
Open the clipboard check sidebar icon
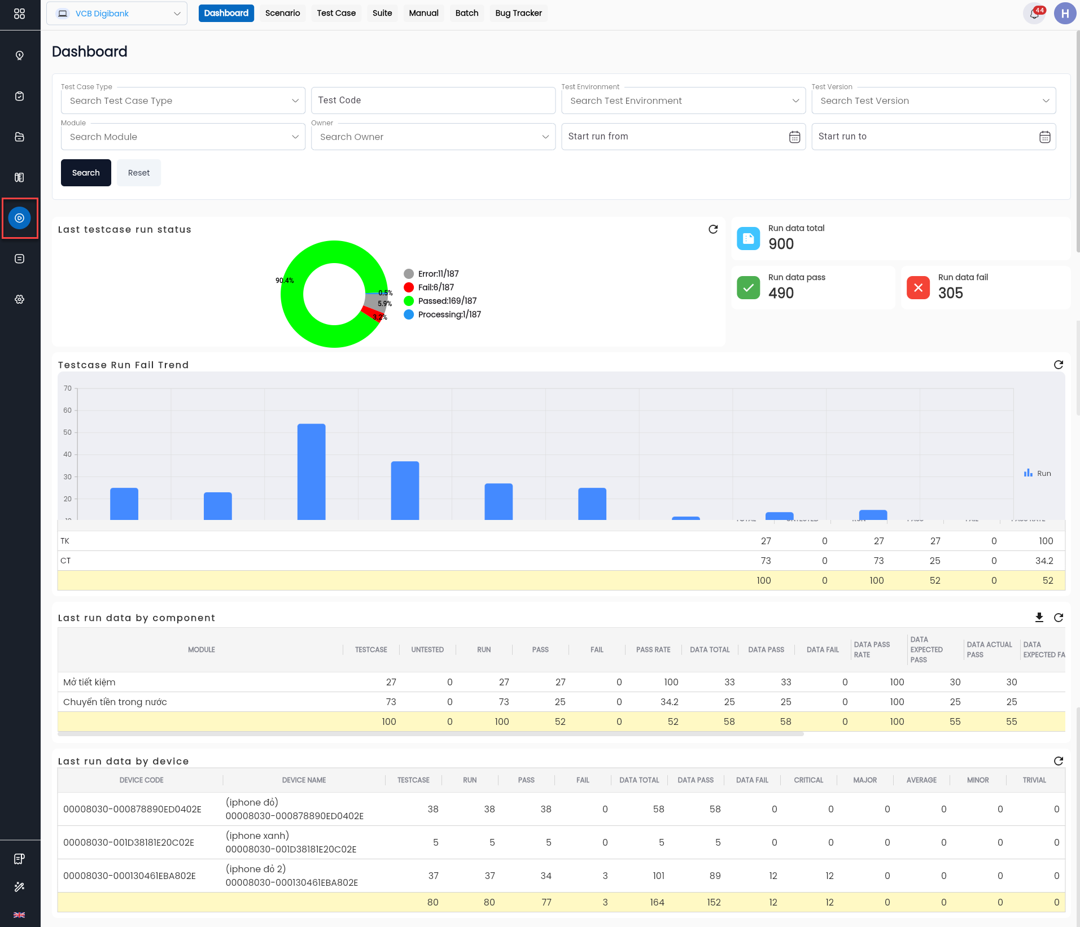[x=19, y=96]
